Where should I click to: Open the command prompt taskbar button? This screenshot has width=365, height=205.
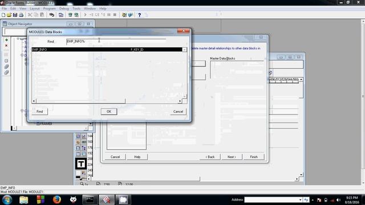(x=90, y=200)
